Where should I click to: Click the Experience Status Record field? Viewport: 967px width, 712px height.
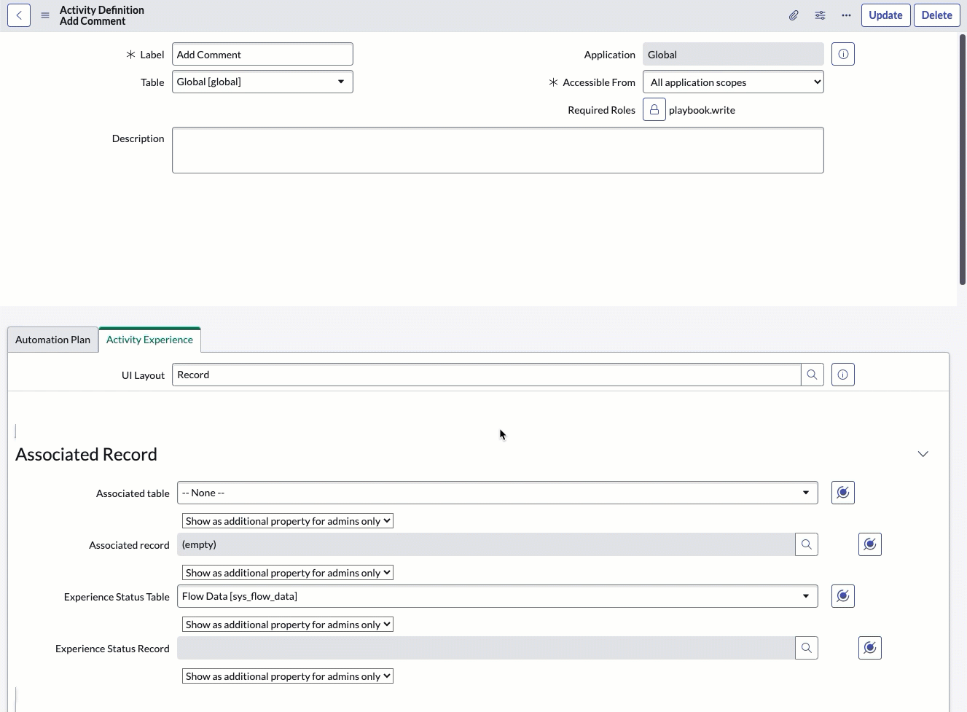click(486, 648)
